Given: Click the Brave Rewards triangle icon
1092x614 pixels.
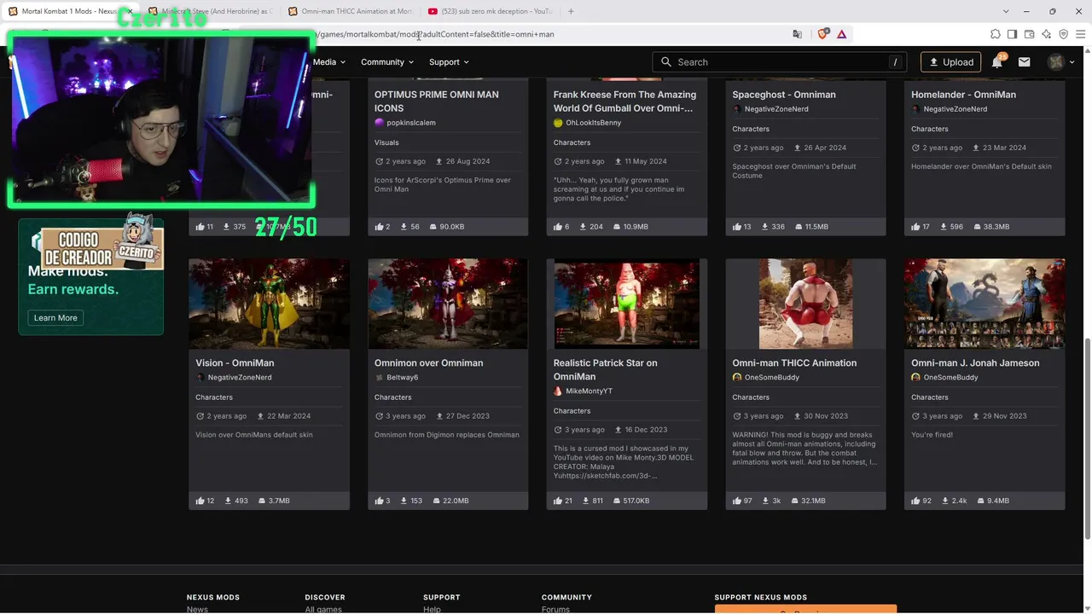Looking at the screenshot, I should 842,34.
